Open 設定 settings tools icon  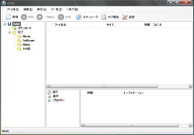pyautogui.click(x=125, y=17)
